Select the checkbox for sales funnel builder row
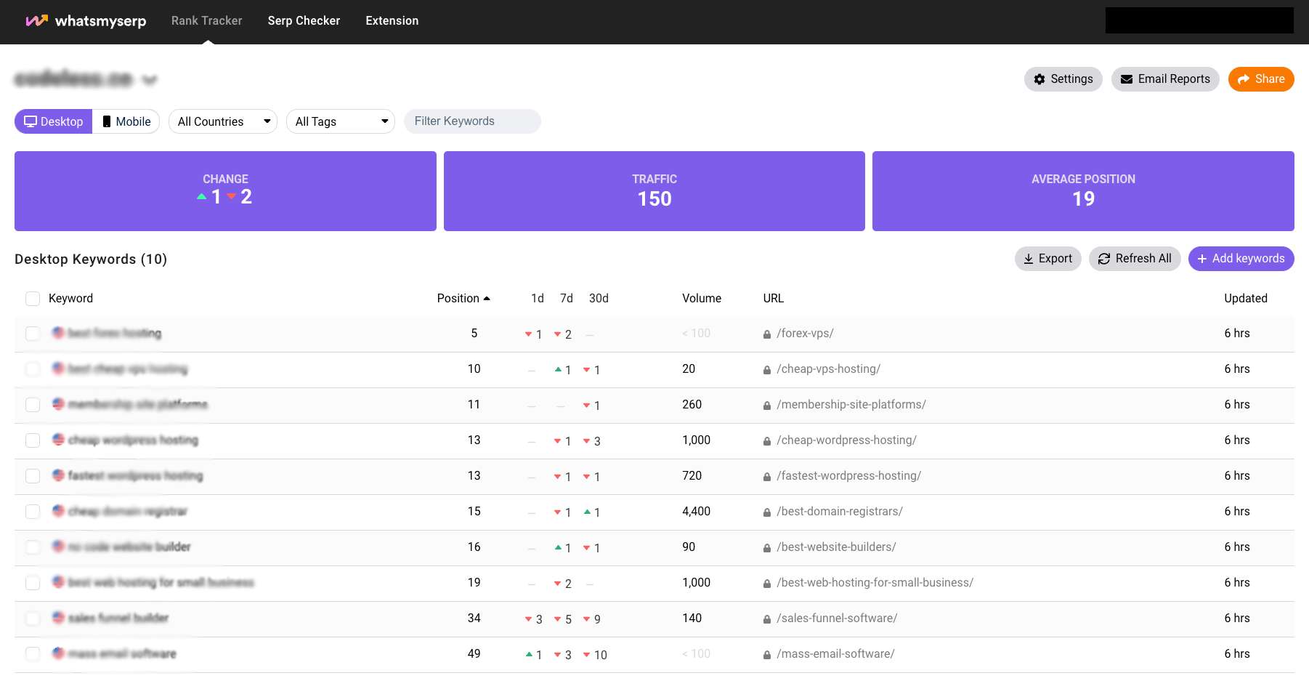Screen dimensions: 1309x697 click(x=33, y=619)
